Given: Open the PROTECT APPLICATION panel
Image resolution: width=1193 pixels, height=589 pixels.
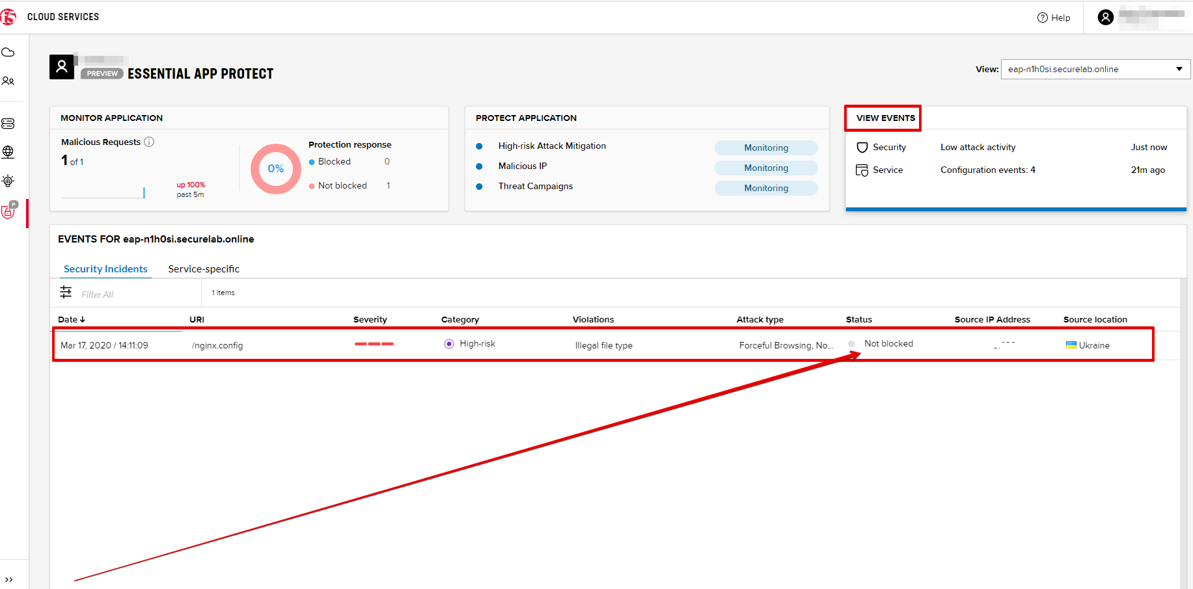Looking at the screenshot, I should click(526, 118).
